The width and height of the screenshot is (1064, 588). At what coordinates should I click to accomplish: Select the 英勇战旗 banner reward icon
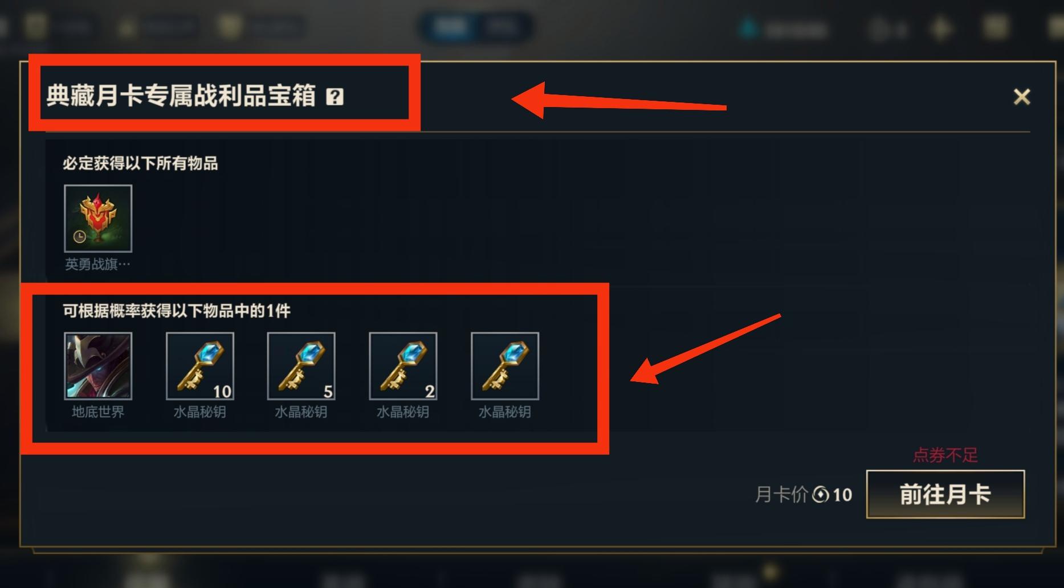(x=98, y=219)
